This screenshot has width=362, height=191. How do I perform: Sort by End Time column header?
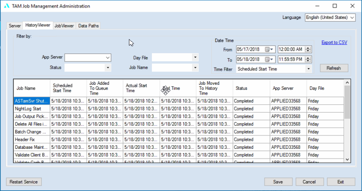coord(178,88)
